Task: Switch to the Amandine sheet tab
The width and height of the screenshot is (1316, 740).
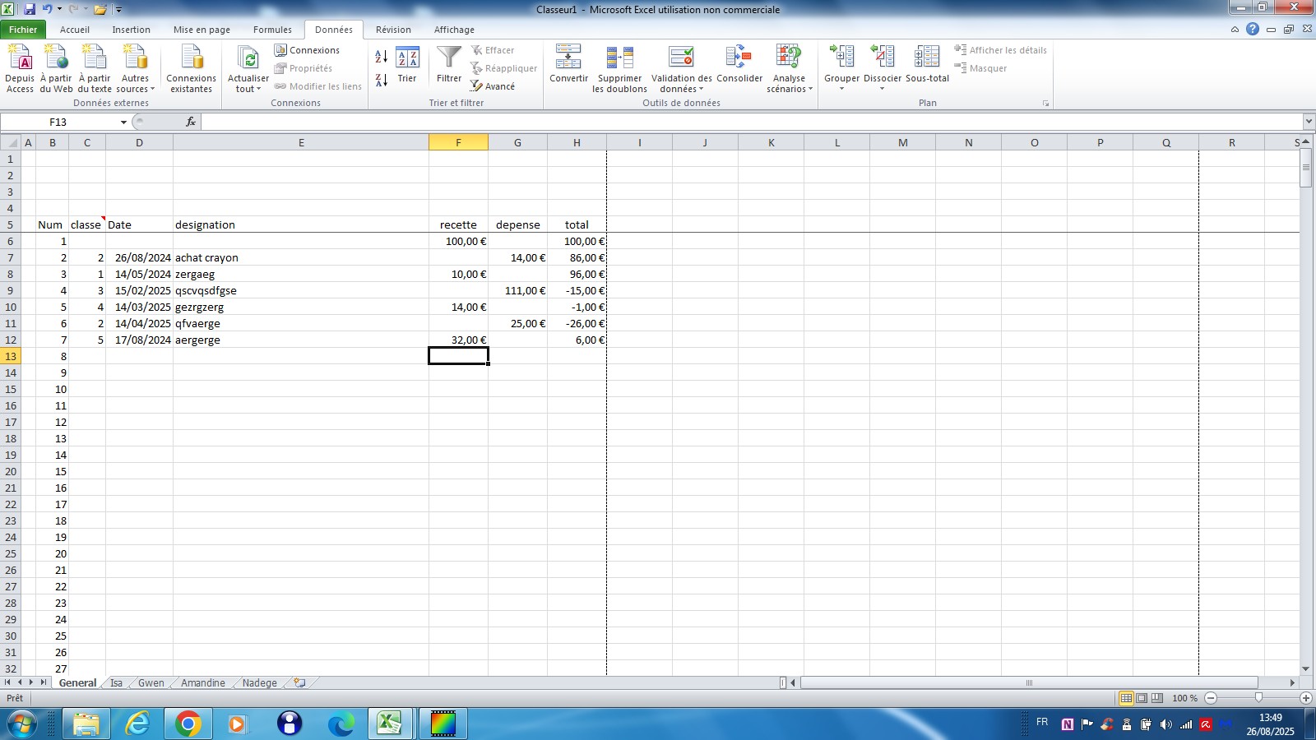Action: (x=202, y=683)
